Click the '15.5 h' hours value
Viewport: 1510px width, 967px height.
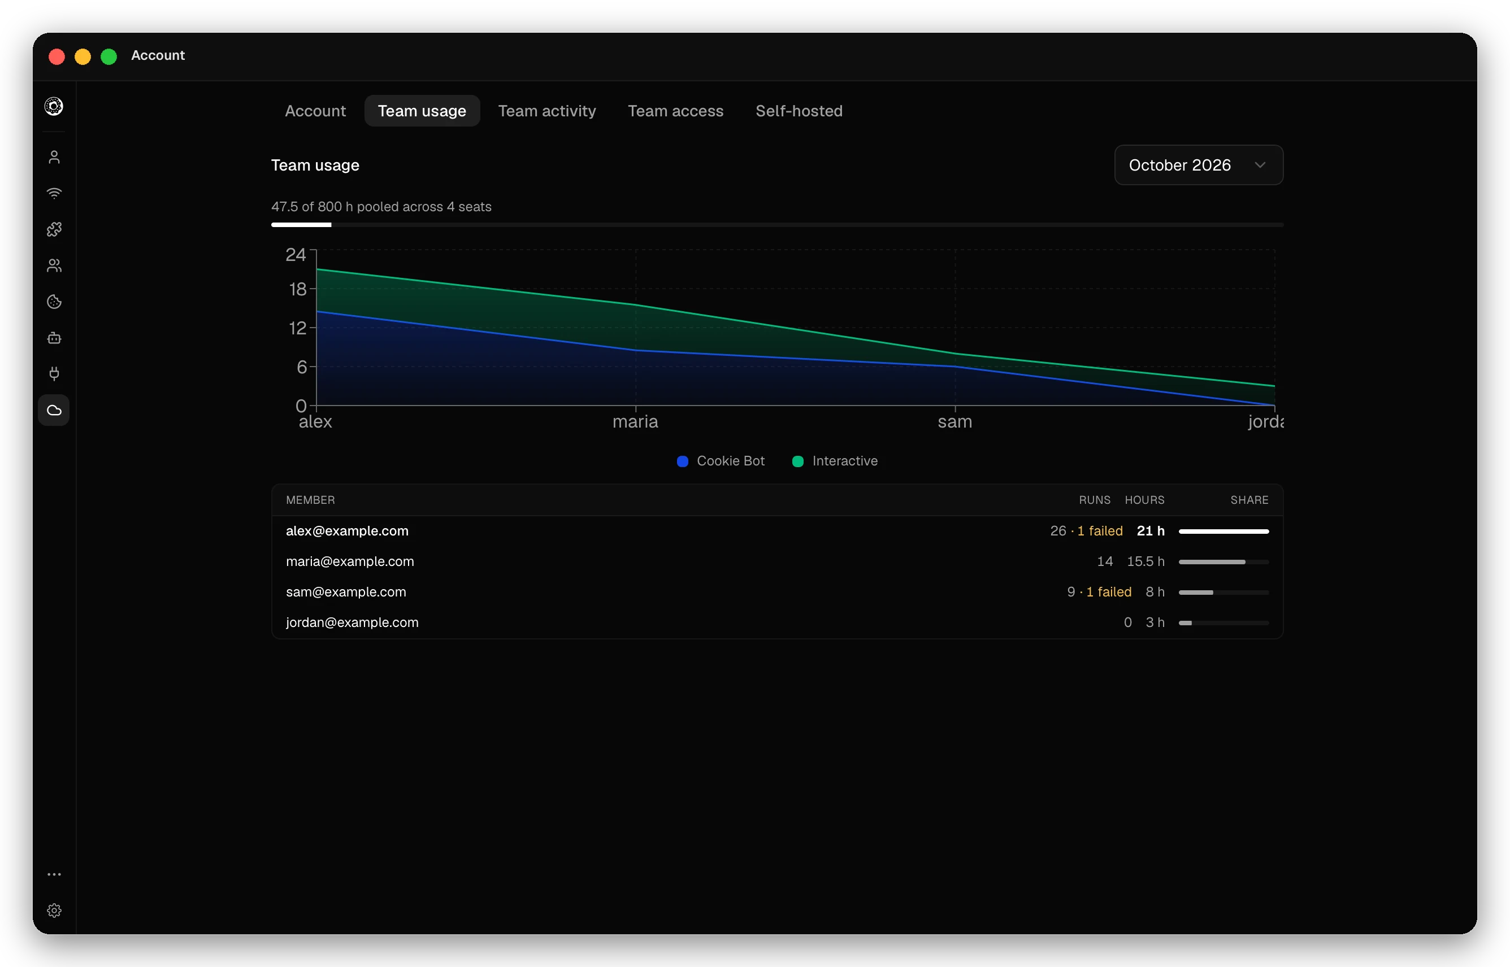(1145, 561)
